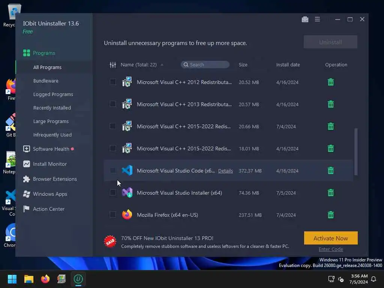Click the red SALE badge icon

click(x=110, y=242)
